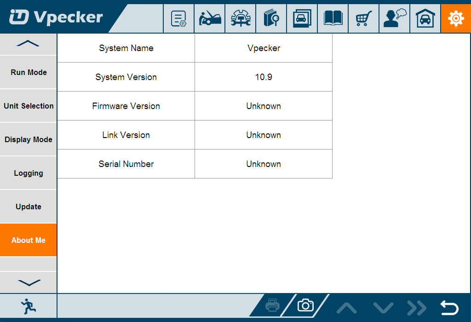Select Unit Selection in sidebar

[28, 106]
